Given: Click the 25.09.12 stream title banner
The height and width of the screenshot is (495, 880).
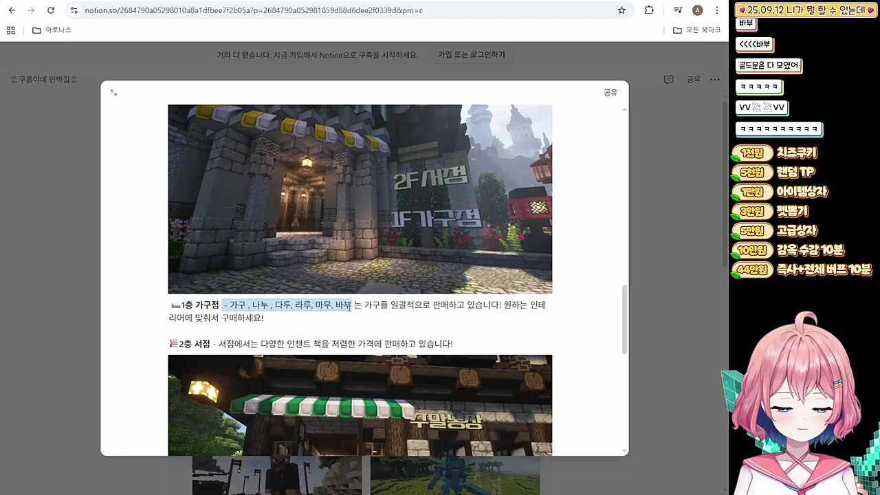Looking at the screenshot, I should pyautogui.click(x=806, y=10).
